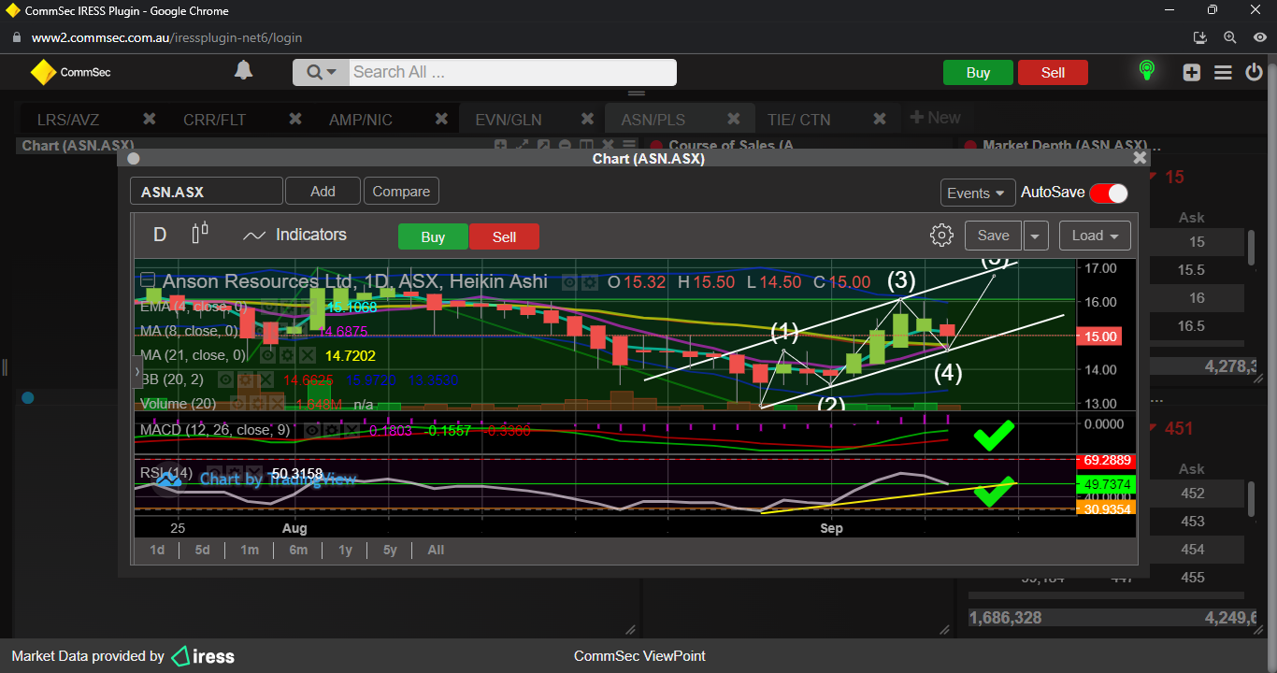Hide the MACD indicator
The height and width of the screenshot is (673, 1277).
click(x=314, y=430)
